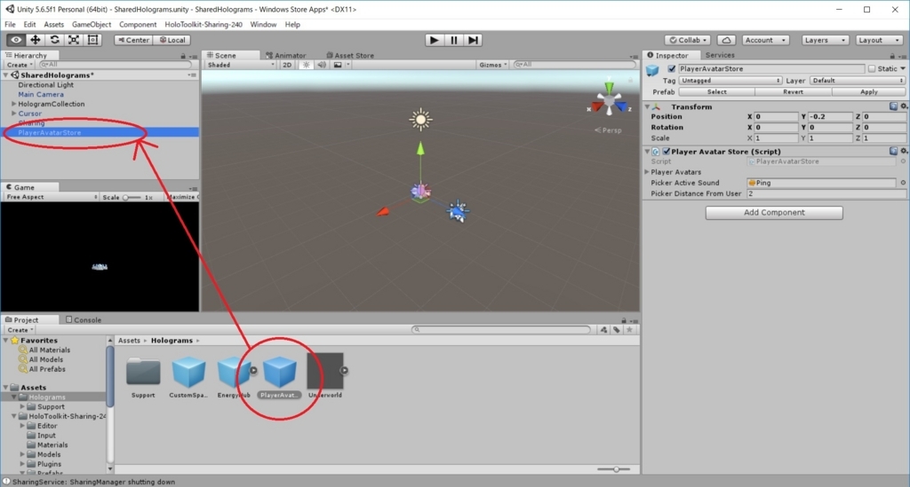Select the Move tool
The image size is (910, 487).
[x=36, y=40]
